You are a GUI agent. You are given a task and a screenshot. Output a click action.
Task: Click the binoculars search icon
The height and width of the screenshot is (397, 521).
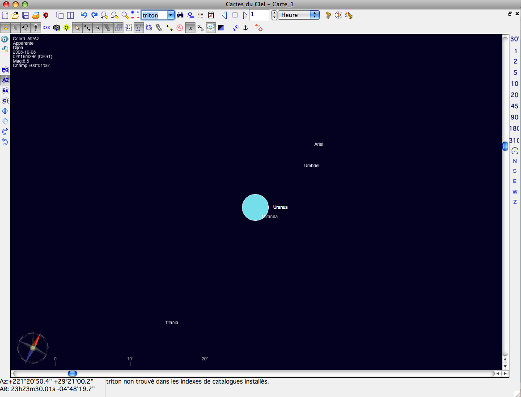(x=180, y=15)
